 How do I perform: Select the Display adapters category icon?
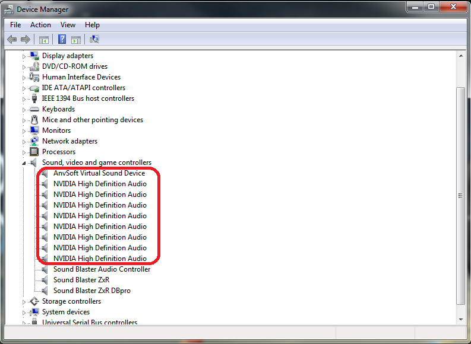(x=34, y=56)
